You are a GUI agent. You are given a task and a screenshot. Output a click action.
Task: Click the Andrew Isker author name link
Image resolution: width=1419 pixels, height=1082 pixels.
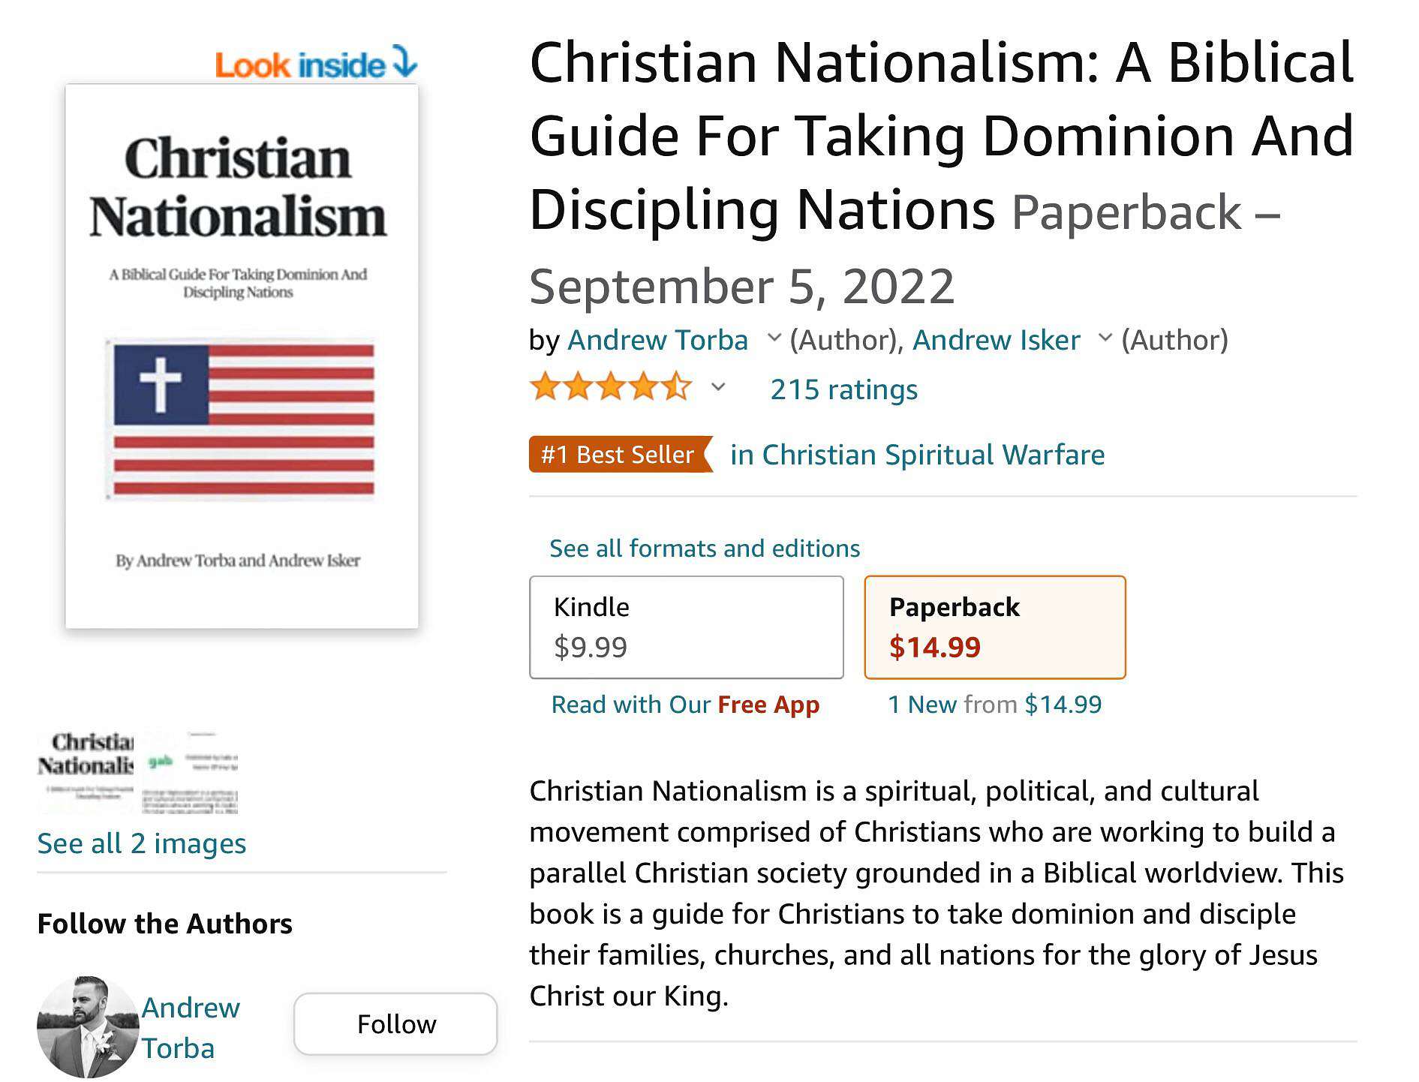(x=996, y=340)
